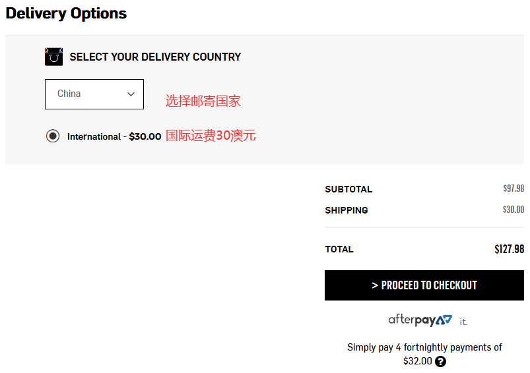Click the $97.98 subtotal amount

coord(513,188)
